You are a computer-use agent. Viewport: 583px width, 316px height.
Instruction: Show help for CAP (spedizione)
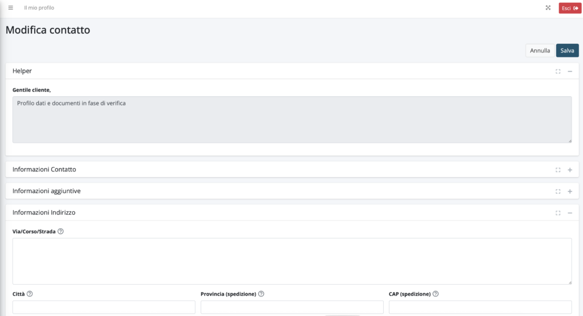point(436,294)
